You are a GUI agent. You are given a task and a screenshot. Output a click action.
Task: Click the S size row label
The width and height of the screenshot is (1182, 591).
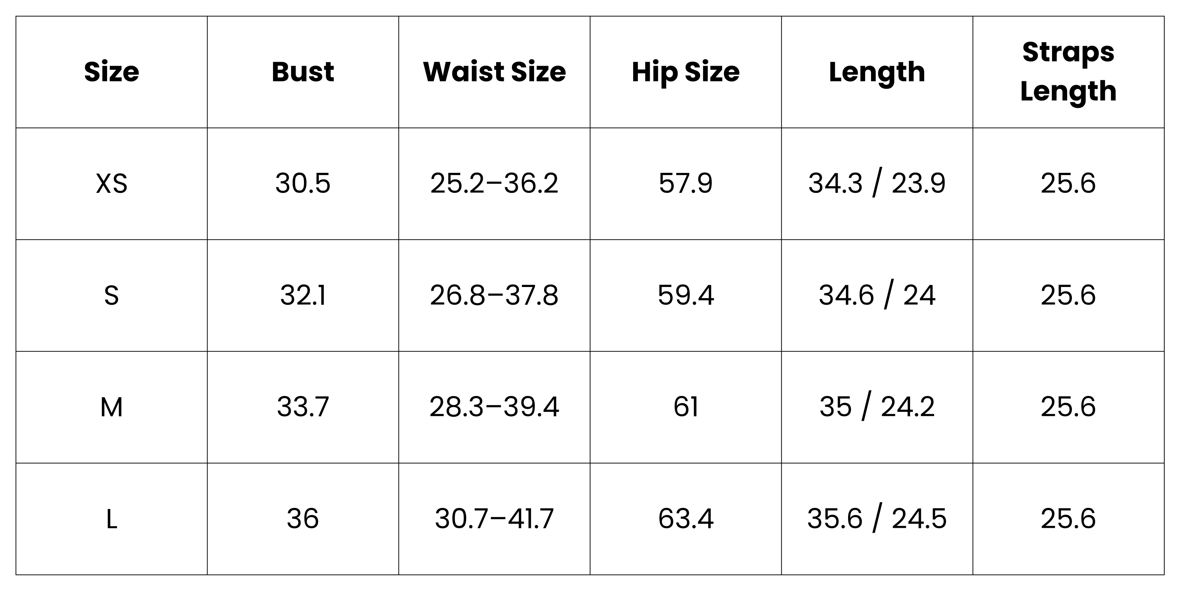[x=112, y=295]
